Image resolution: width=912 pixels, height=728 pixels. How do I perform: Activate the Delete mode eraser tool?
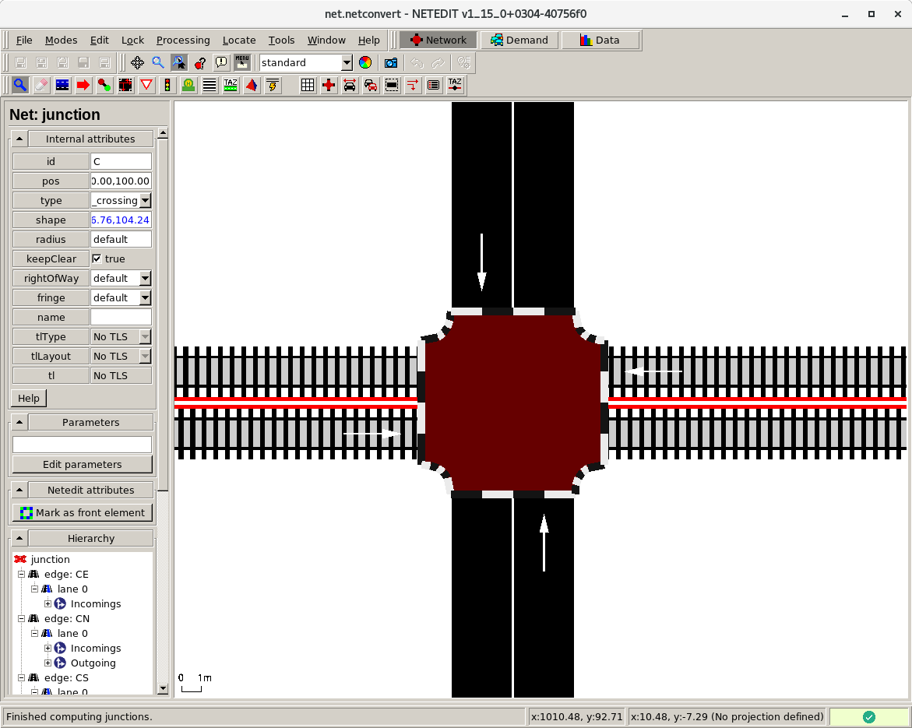(41, 86)
